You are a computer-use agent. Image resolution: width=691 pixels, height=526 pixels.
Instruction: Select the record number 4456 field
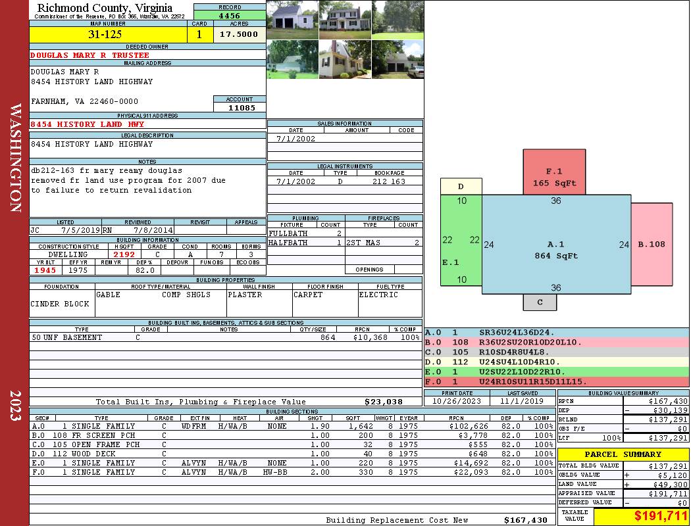[x=230, y=16]
